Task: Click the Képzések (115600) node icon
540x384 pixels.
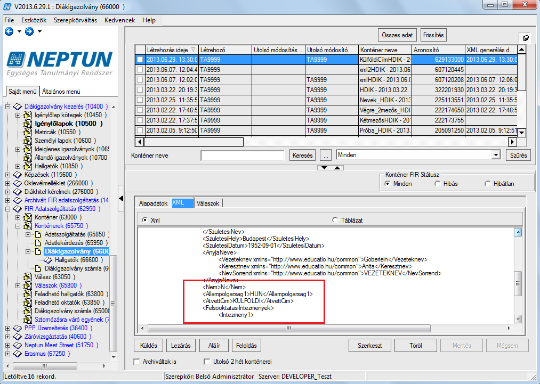Action: pyautogui.click(x=18, y=175)
